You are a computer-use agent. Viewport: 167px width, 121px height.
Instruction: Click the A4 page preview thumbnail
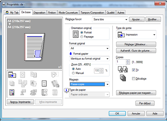coord(35,47)
